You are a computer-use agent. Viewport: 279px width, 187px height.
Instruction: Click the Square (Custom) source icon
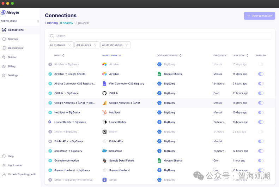click(x=104, y=170)
